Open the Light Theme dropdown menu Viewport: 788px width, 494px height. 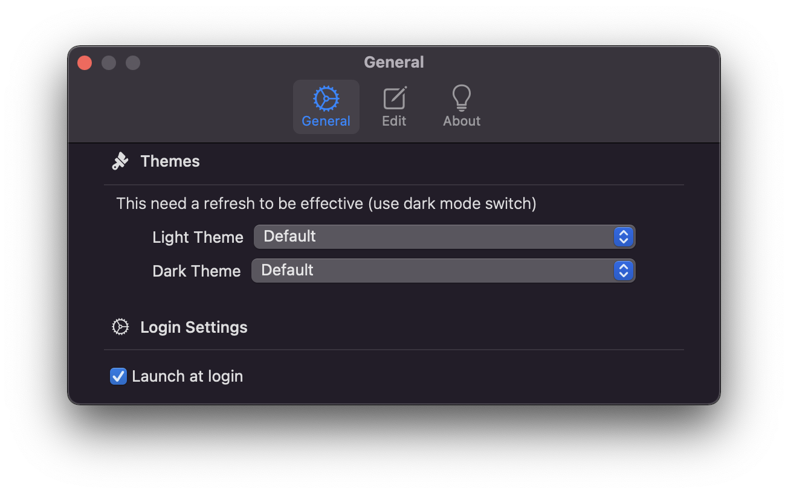tap(444, 237)
